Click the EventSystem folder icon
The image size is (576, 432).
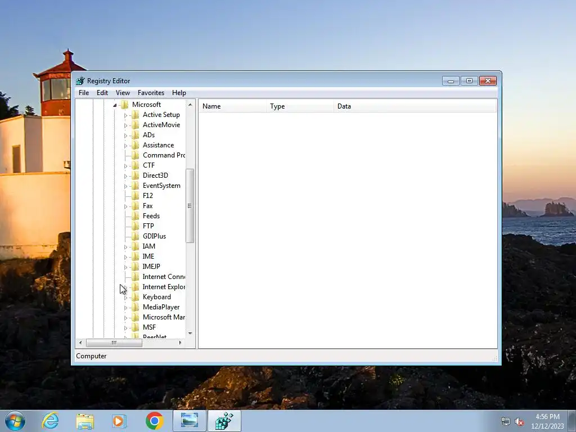tap(136, 186)
